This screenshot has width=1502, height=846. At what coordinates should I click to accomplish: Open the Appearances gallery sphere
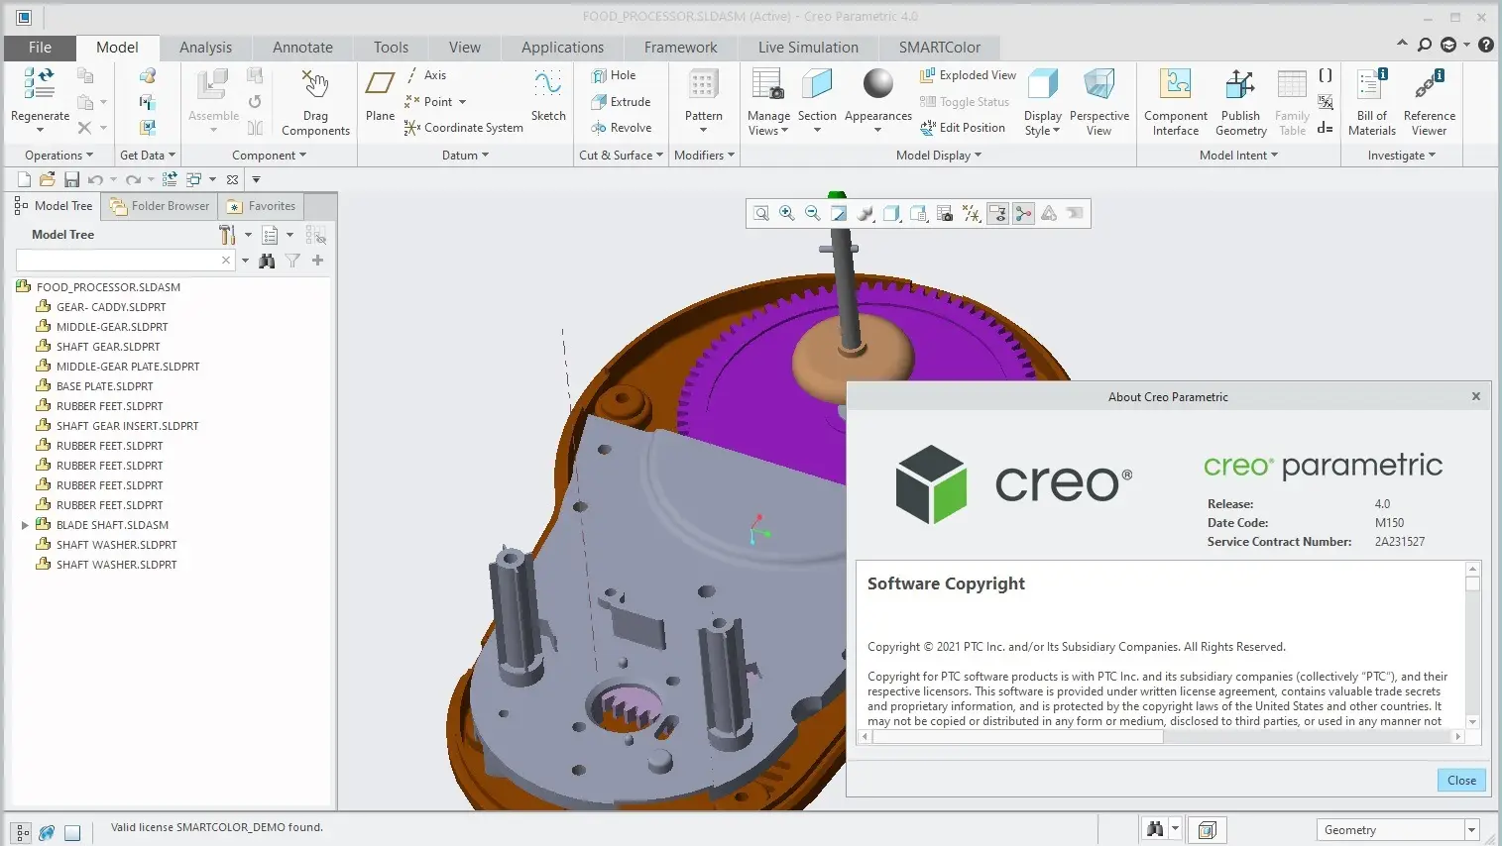click(877, 84)
